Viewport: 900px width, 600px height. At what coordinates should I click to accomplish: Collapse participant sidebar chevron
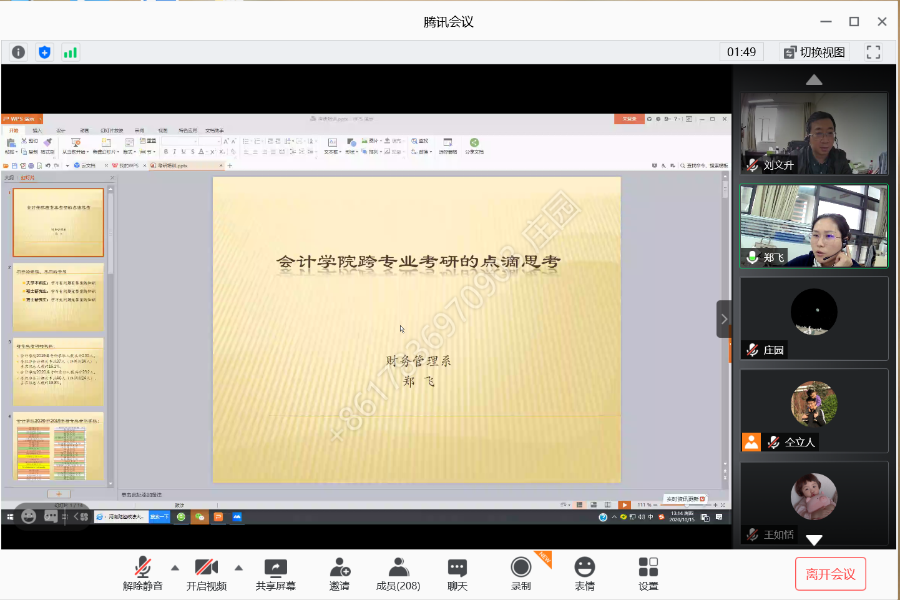[x=724, y=319]
